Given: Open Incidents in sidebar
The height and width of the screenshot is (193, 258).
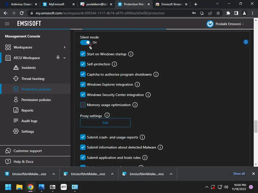Looking at the screenshot, I should tap(29, 68).
